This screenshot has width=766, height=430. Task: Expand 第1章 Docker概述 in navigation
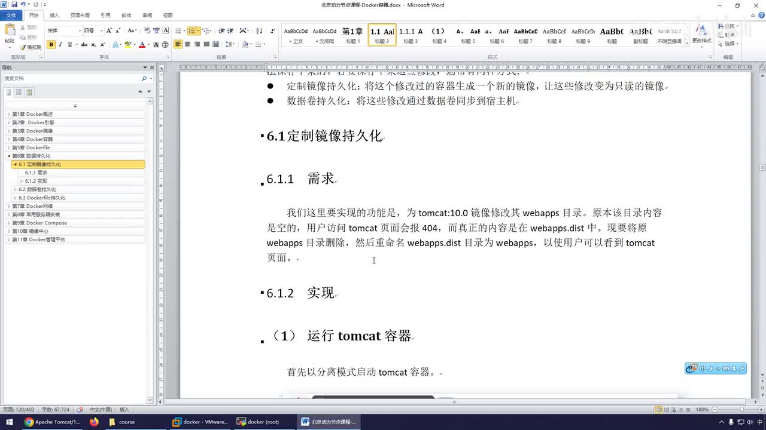(x=8, y=114)
